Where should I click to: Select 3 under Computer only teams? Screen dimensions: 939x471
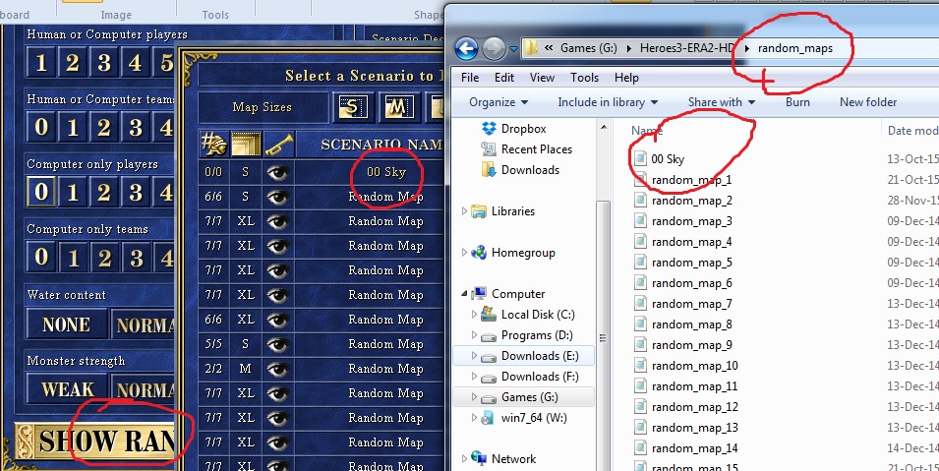(136, 257)
